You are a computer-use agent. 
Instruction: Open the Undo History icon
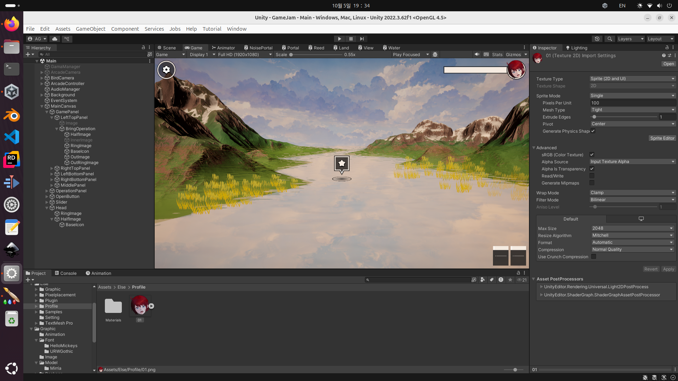pyautogui.click(x=597, y=39)
